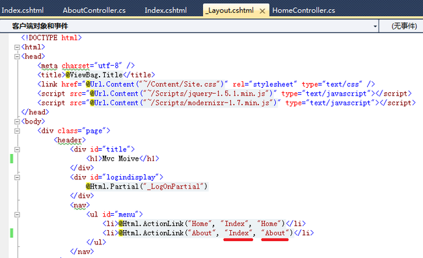Click underlined "Index" in About ActionLink line
This screenshot has width=423, height=258.
point(239,233)
